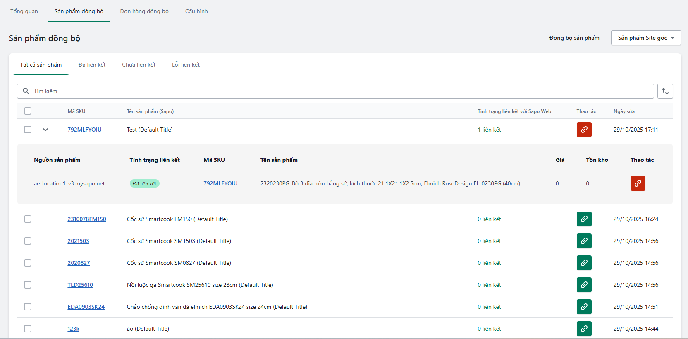Open SKU link EDA0903SK24
The height and width of the screenshot is (339, 688).
tap(86, 307)
